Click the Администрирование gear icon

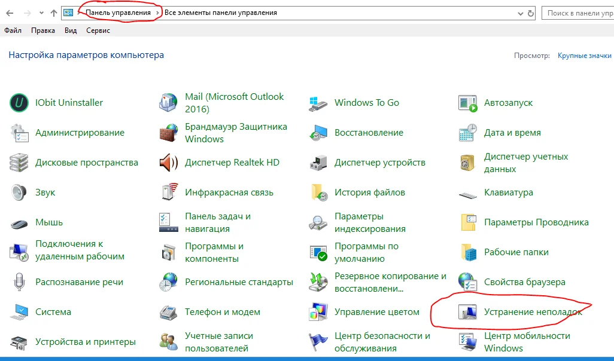pyautogui.click(x=19, y=133)
